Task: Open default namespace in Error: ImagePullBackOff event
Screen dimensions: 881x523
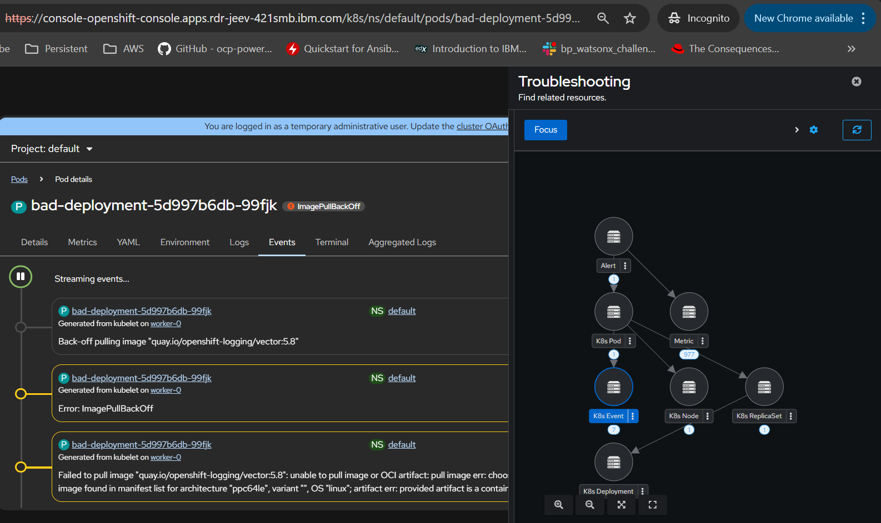Action: pyautogui.click(x=402, y=378)
